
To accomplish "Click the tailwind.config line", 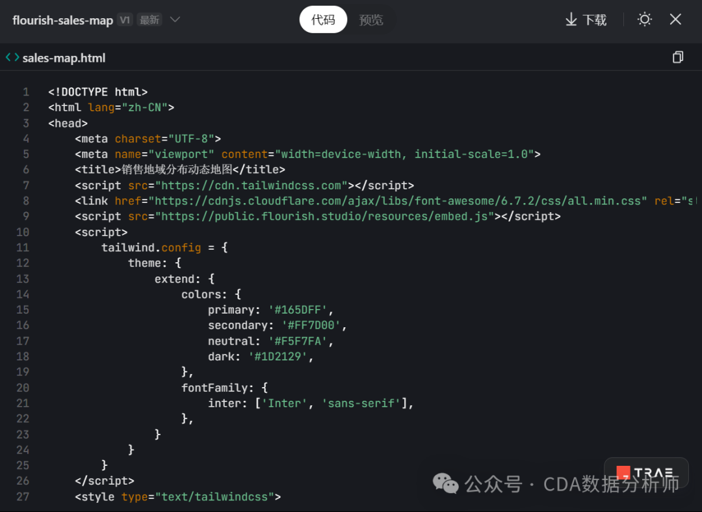I will click(164, 248).
